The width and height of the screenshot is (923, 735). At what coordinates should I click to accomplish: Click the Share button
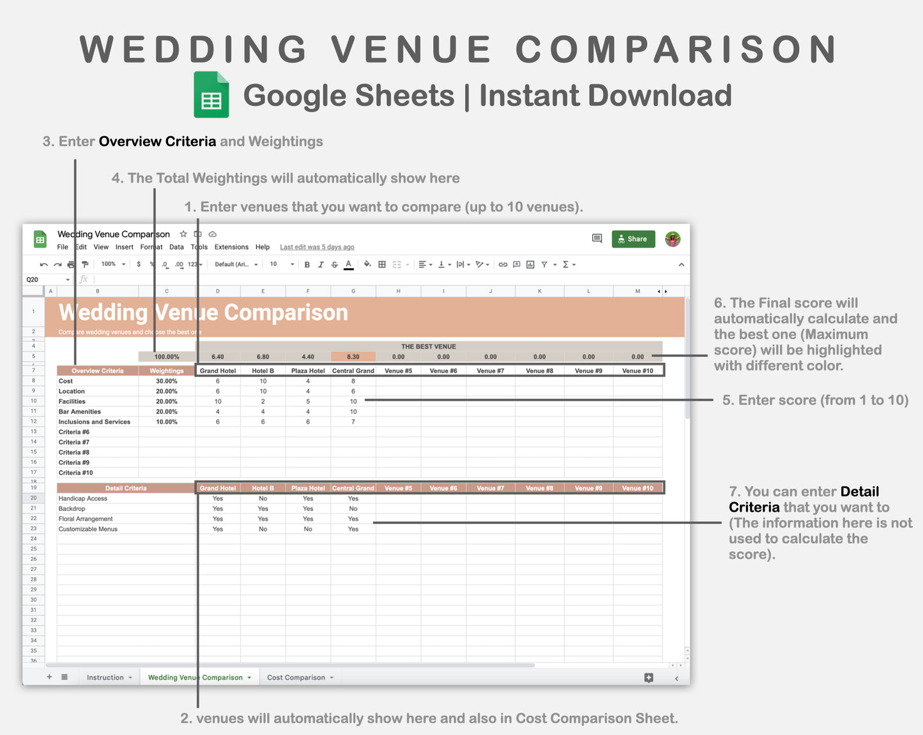pos(633,239)
